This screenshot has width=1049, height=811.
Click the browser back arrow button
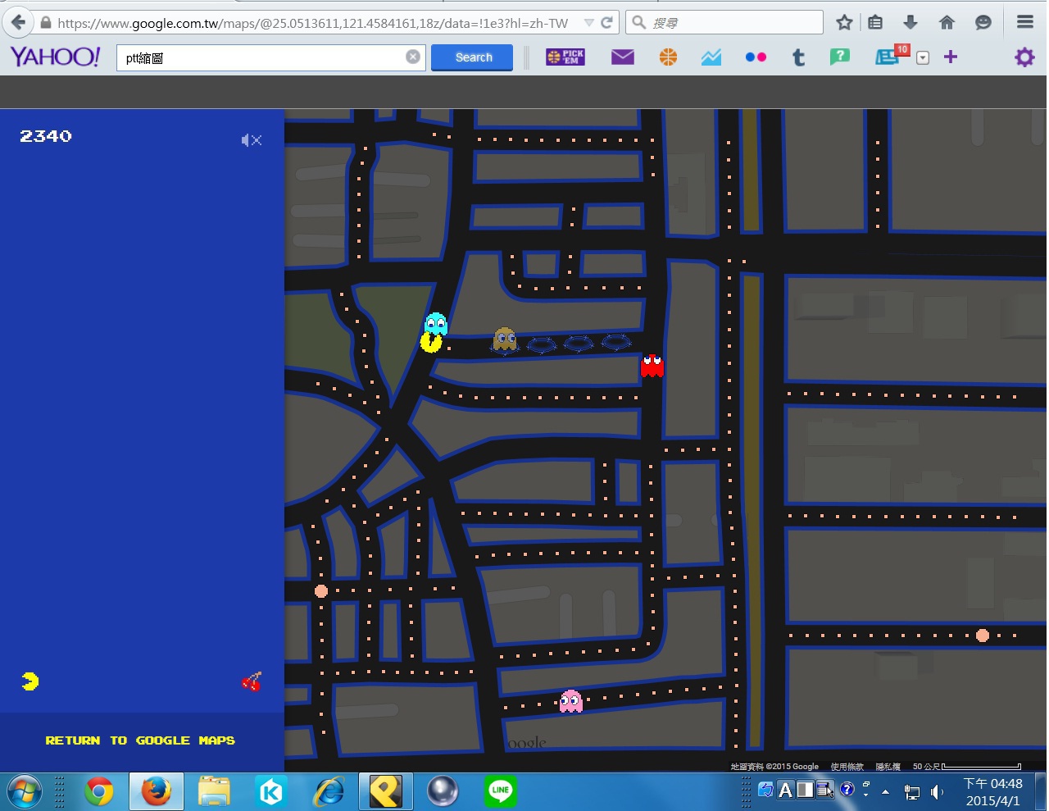pyautogui.click(x=18, y=23)
